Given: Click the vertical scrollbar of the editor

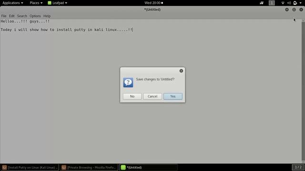Looking at the screenshot, I should click(303, 91).
